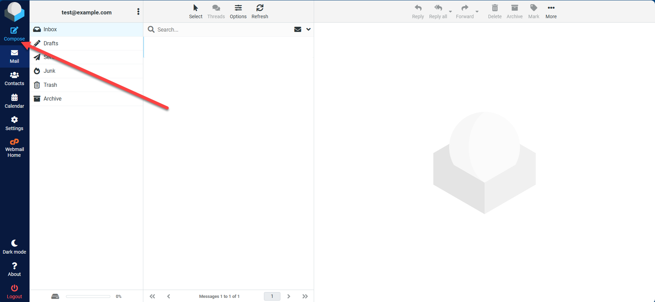655x302 pixels.
Task: Click the storage quota progress bar
Action: coord(88,297)
